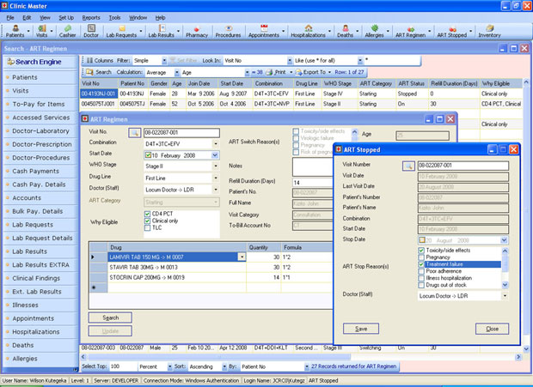
Task: Expand the Start Date picker dropdown
Action: (215, 155)
